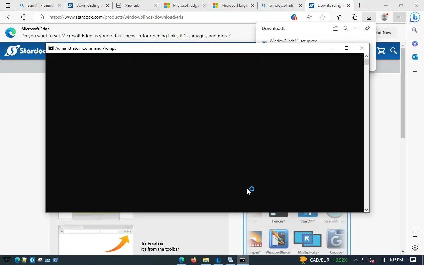
Task: Click the Edge page vertical scrollbar thumb
Action: tap(403, 93)
